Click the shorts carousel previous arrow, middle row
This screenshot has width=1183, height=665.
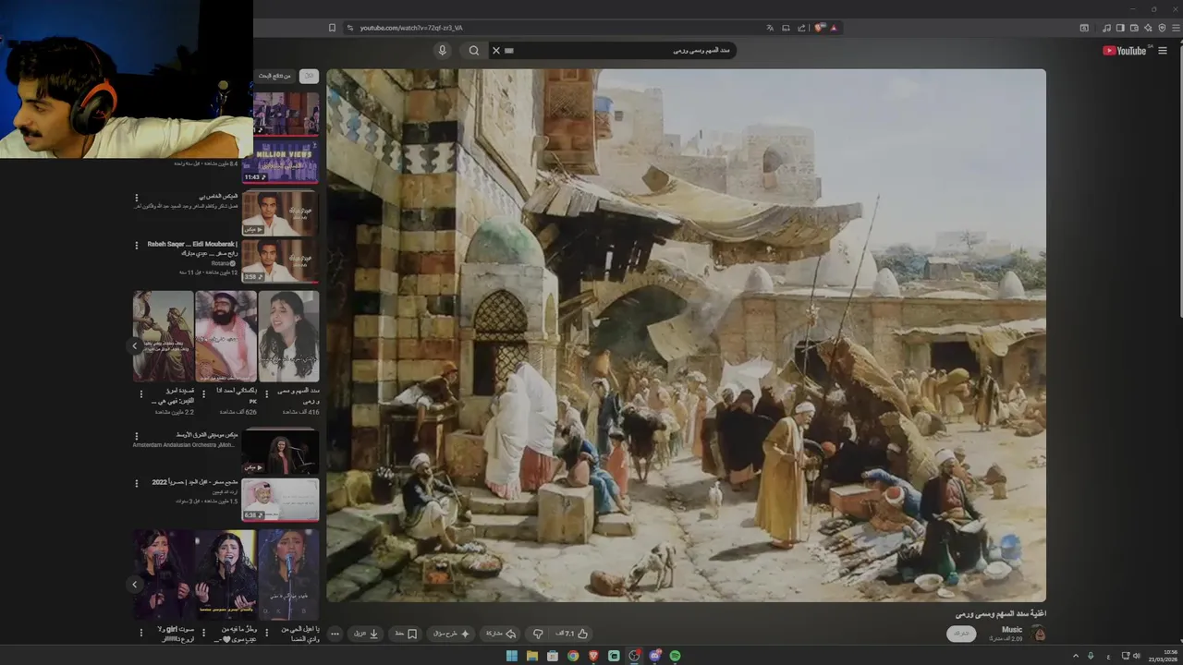[x=135, y=345]
